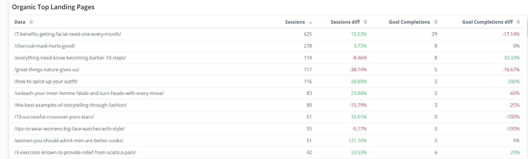Select /3-exercises-known-to-provide-relief-from-sciatica-pain/ row

point(267,152)
